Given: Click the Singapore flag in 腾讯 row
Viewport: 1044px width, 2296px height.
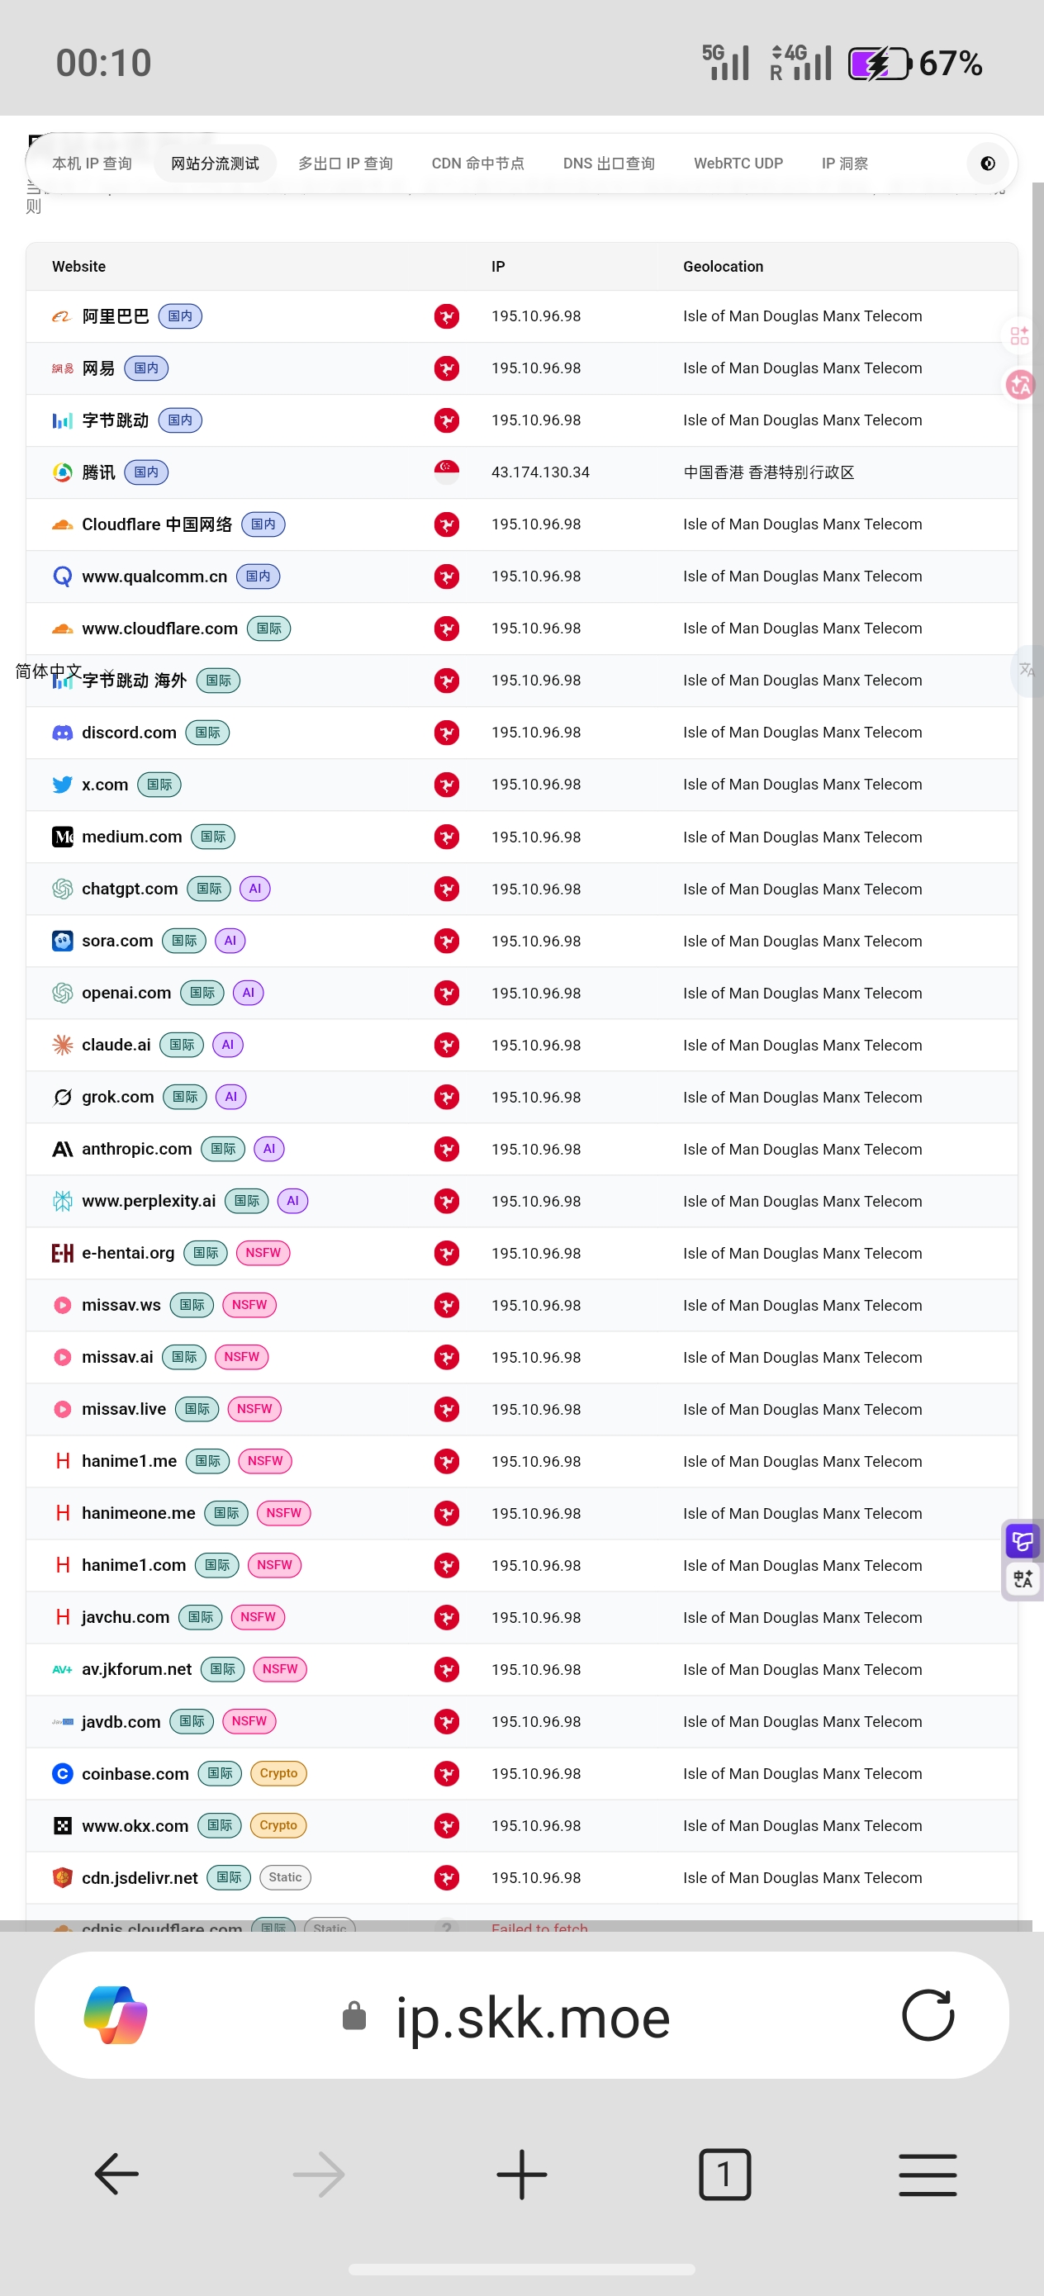Looking at the screenshot, I should click(x=447, y=472).
